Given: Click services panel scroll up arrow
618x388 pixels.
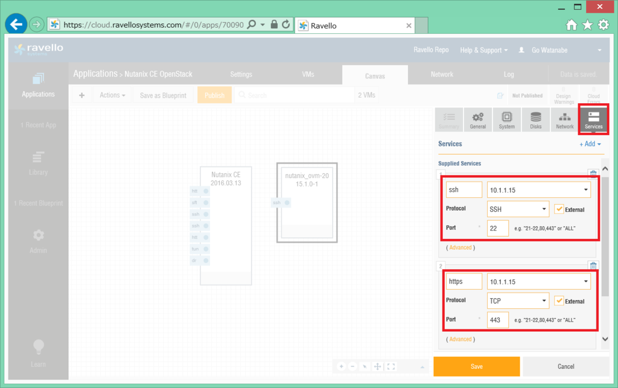Looking at the screenshot, I should pyautogui.click(x=605, y=168).
